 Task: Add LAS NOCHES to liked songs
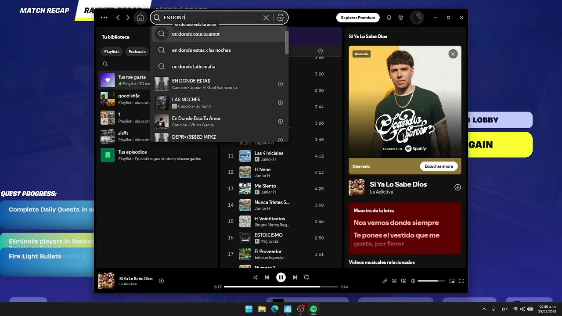tap(280, 103)
